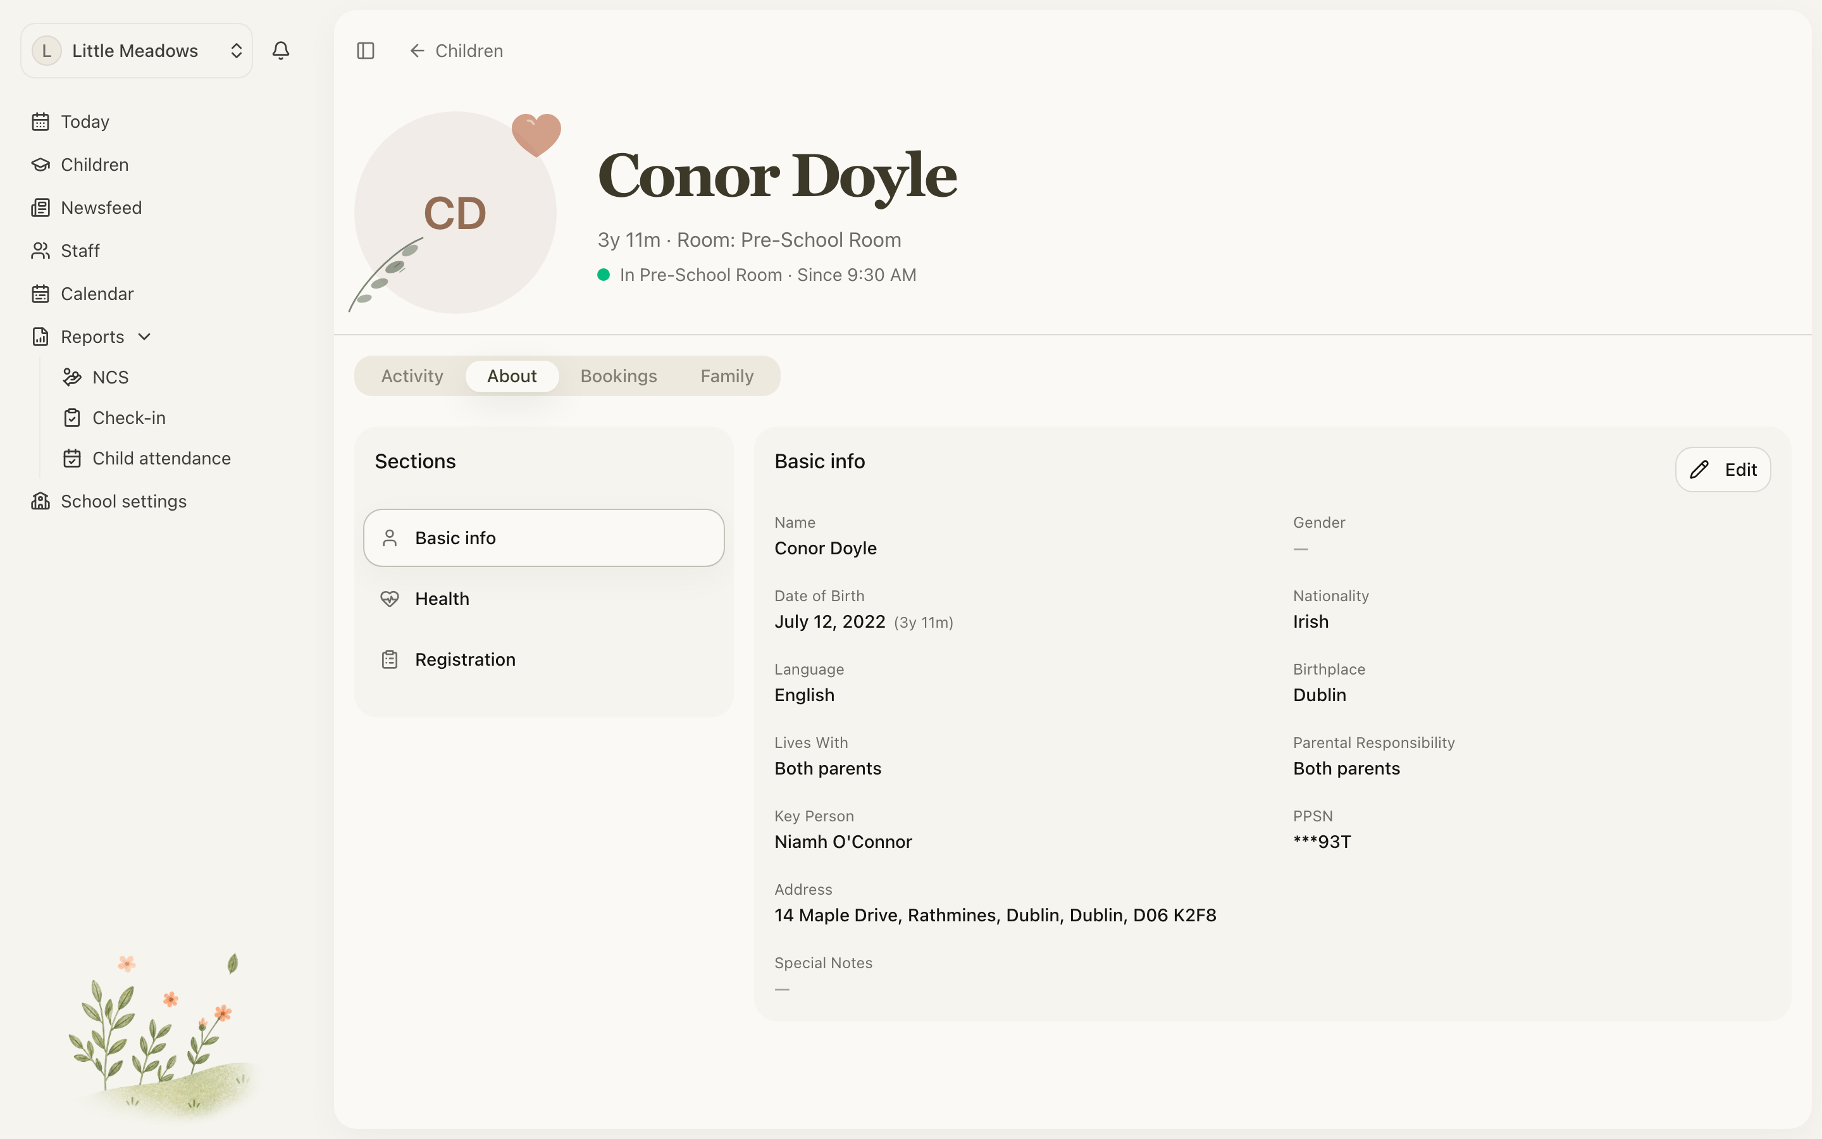This screenshot has height=1139, width=1822.
Task: Click the Staff people icon
Action: [x=40, y=250]
